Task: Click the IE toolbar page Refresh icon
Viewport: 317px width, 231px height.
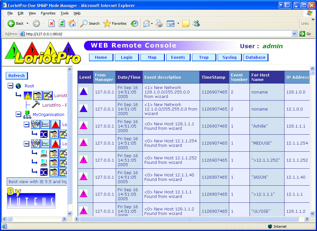Action: click(x=62, y=23)
